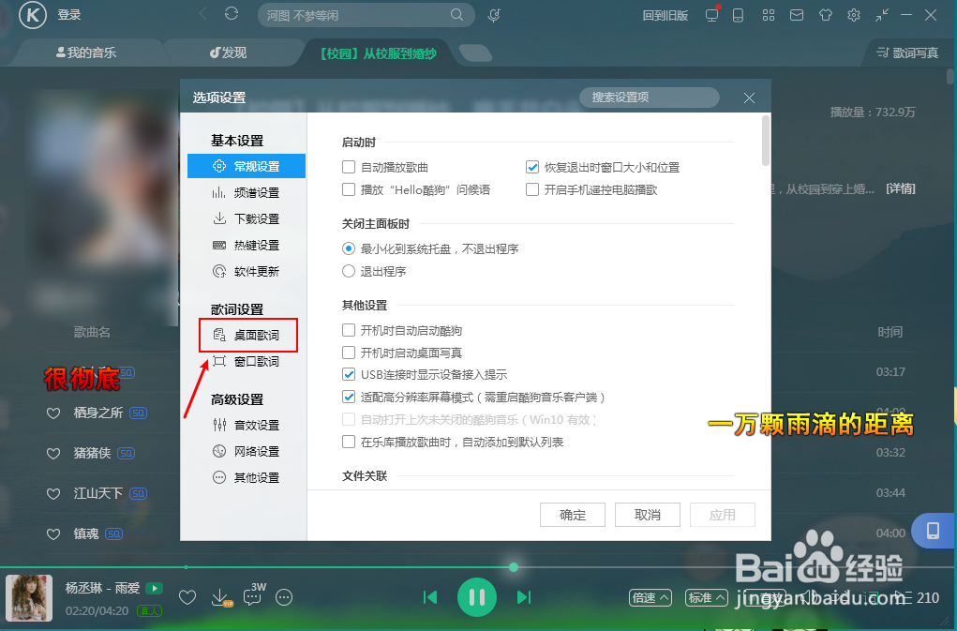
Task: Favorite the song 镇魂 with its heart
Action: 53,534
